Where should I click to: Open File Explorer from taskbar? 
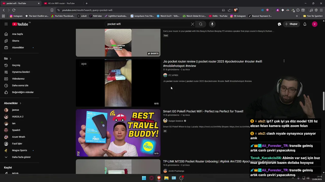[x=166, y=178]
